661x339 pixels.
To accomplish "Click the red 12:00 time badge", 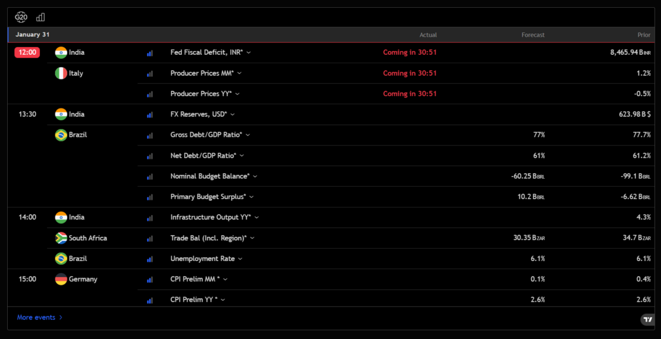I will pos(27,53).
